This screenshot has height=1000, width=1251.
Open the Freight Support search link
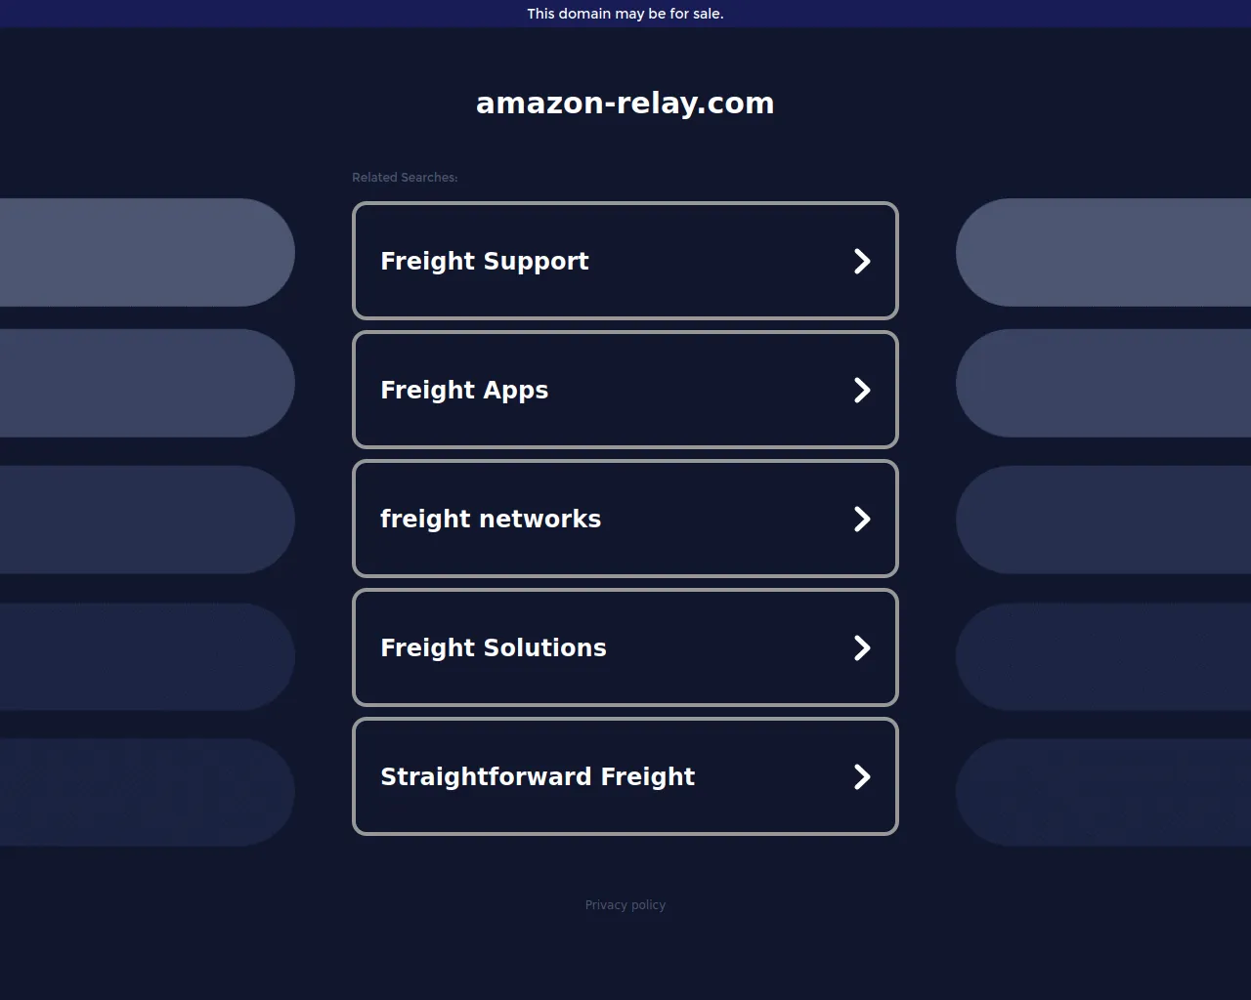coord(484,261)
